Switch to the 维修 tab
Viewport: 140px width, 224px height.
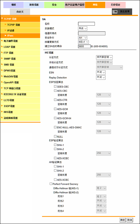[x=14, y=5]
